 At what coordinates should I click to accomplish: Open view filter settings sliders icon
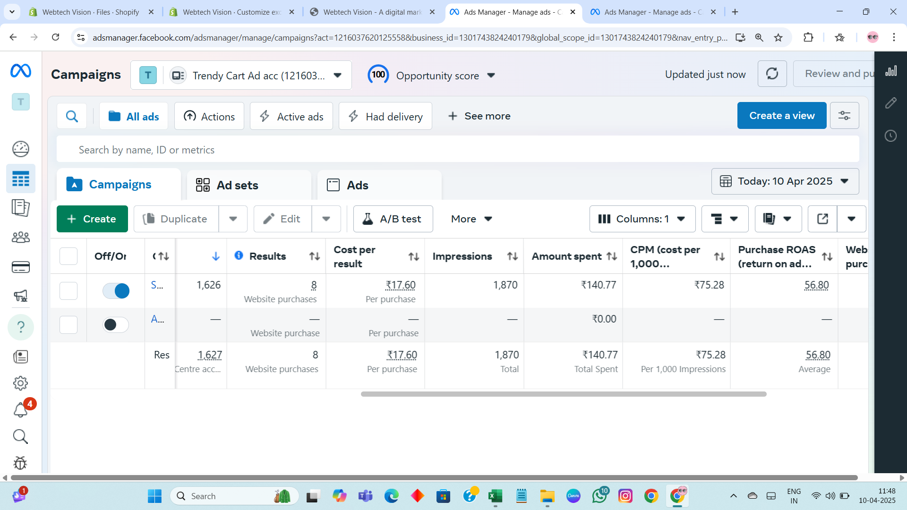pos(844,116)
